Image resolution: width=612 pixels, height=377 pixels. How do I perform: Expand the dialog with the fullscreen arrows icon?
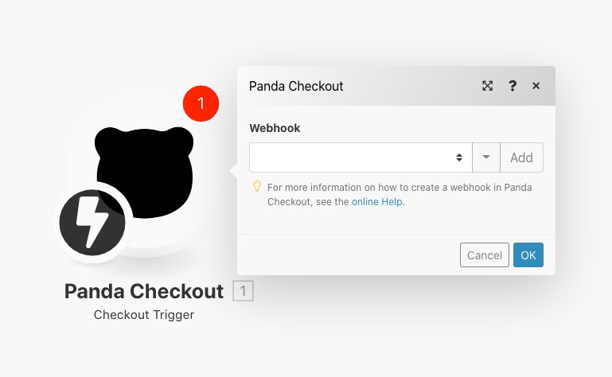(487, 86)
